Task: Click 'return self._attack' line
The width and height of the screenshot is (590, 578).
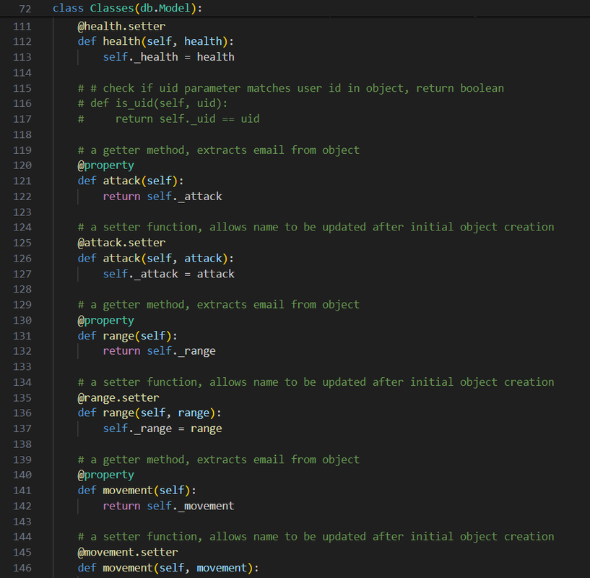Action: pos(162,197)
